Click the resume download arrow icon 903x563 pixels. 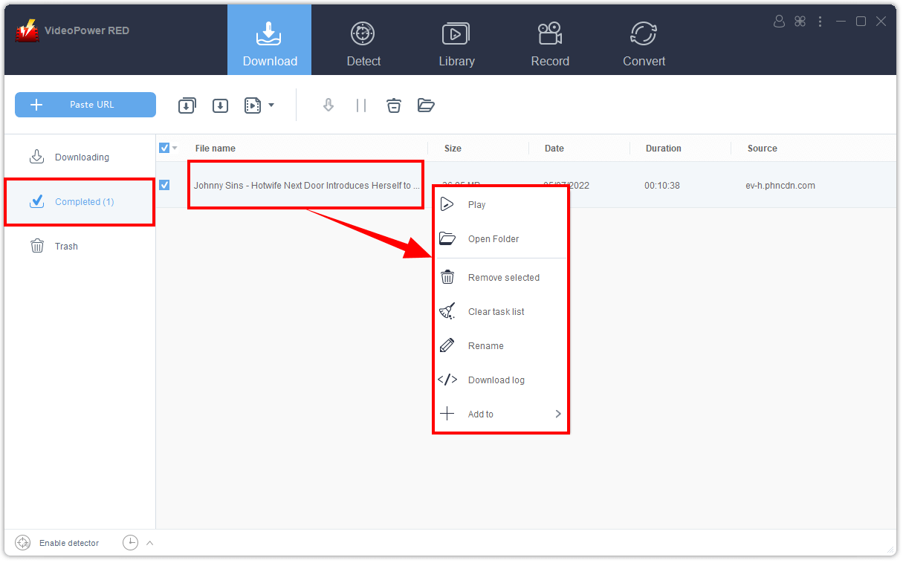[x=328, y=105]
